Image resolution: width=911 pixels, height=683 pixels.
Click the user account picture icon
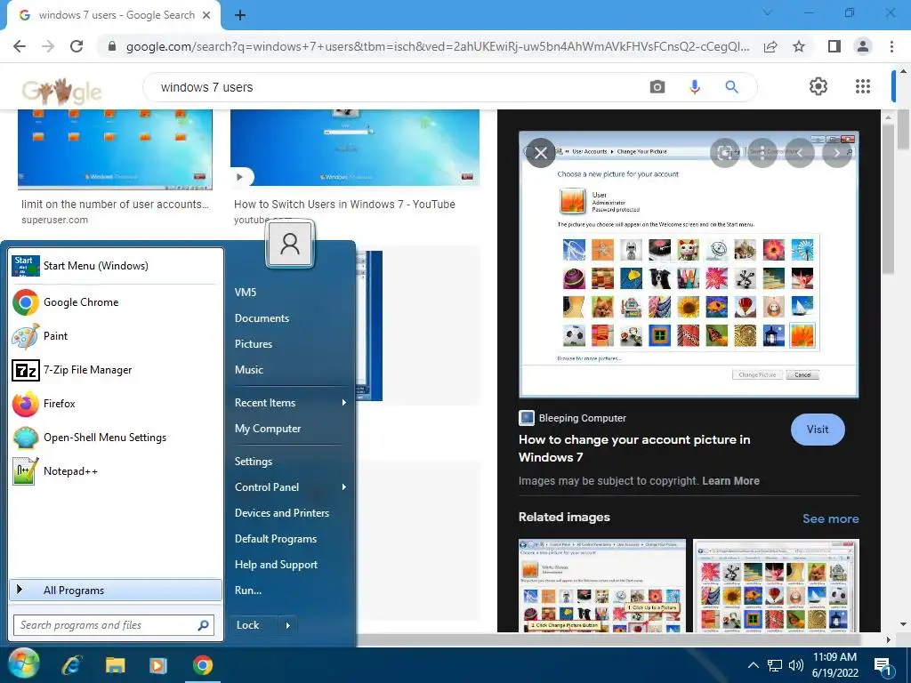290,244
